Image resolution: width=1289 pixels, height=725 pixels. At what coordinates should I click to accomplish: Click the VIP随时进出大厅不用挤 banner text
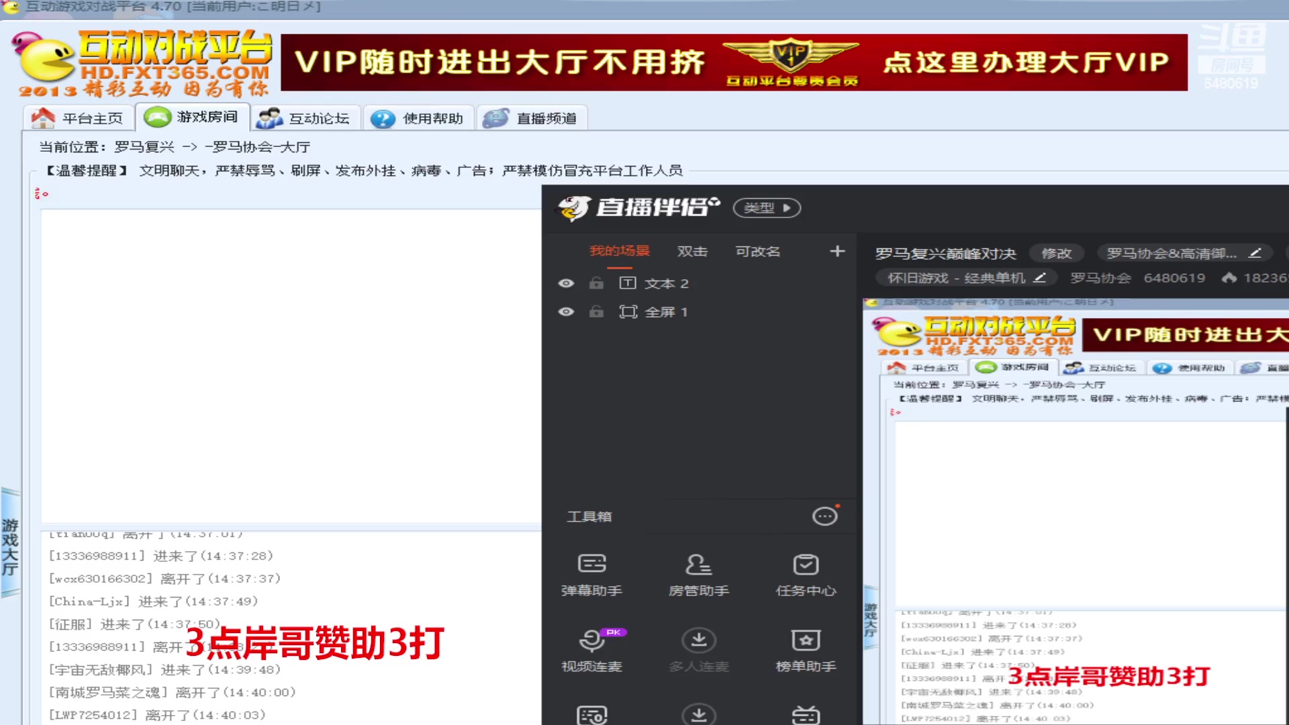pos(500,62)
